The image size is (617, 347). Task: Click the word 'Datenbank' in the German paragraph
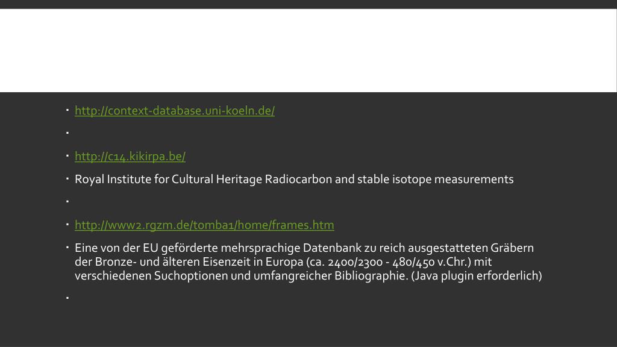[x=332, y=248]
